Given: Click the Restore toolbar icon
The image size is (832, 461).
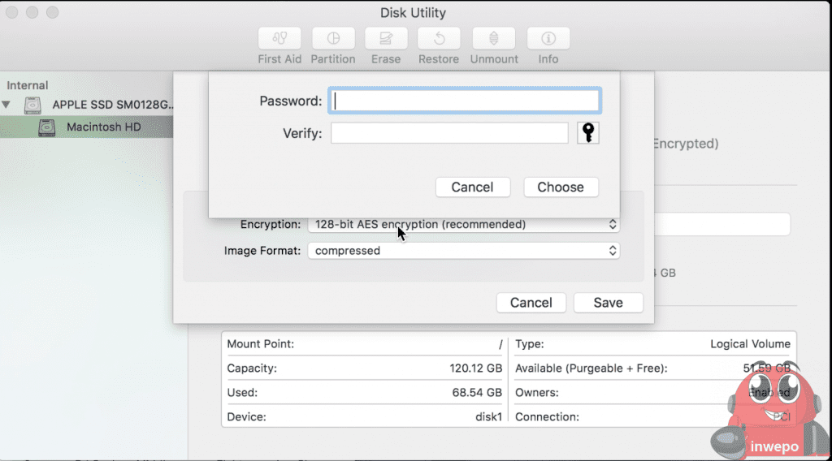Looking at the screenshot, I should (439, 38).
